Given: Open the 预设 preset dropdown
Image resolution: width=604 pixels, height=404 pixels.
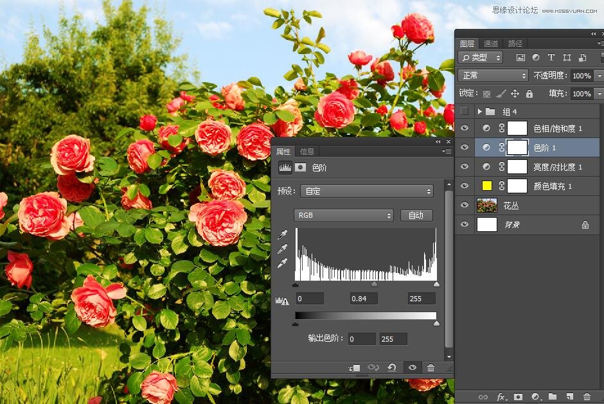Looking at the screenshot, I should pyautogui.click(x=367, y=191).
